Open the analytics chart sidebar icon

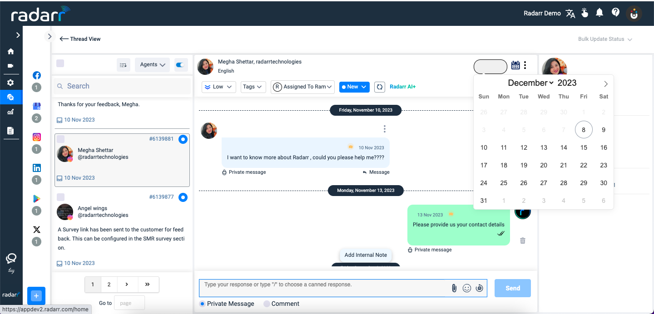(10, 112)
